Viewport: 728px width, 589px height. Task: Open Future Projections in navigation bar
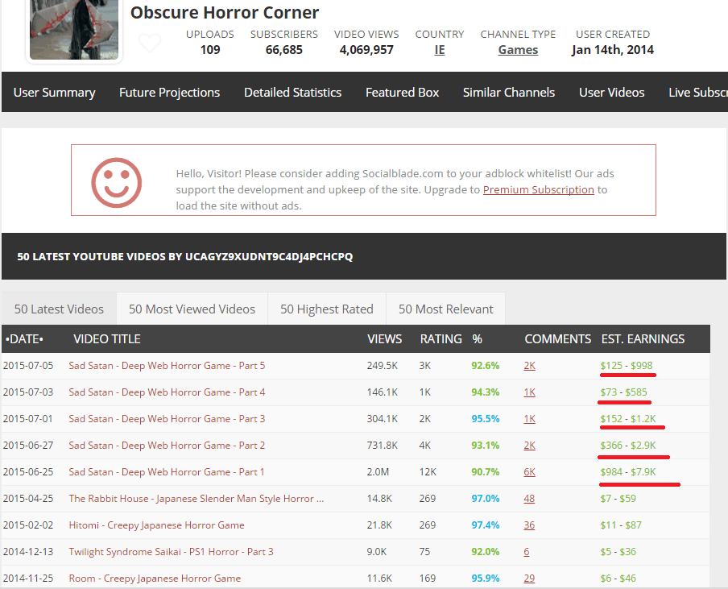[x=169, y=93]
